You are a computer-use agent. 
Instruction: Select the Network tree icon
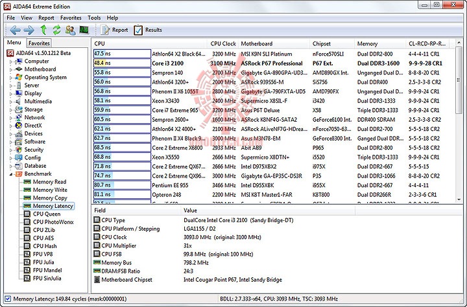[19, 117]
